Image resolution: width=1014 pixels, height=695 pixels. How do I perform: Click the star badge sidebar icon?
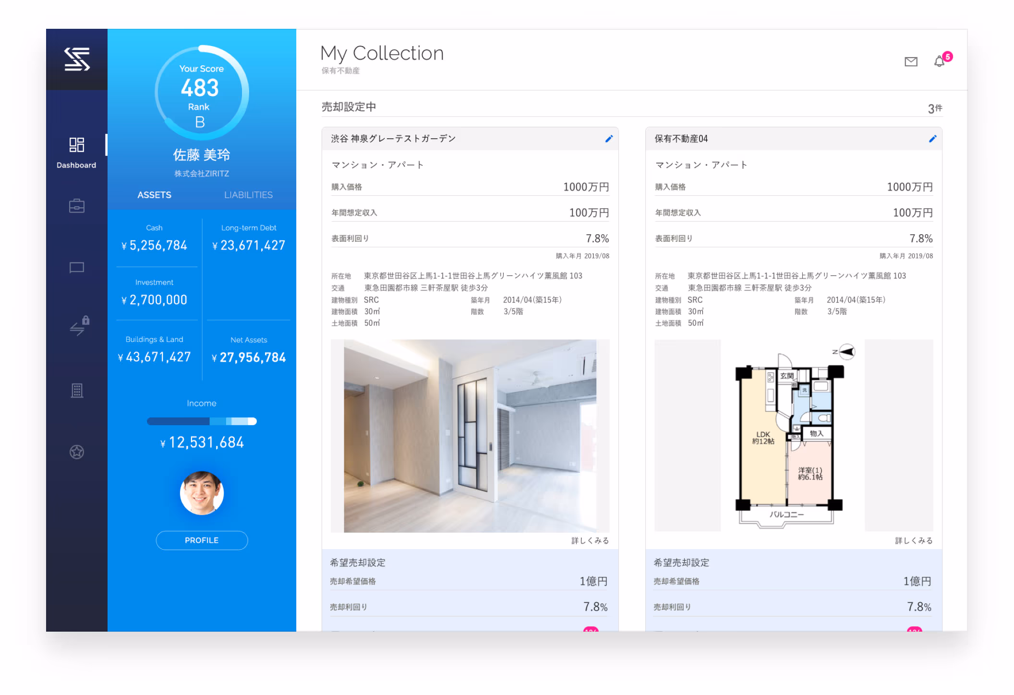77,452
